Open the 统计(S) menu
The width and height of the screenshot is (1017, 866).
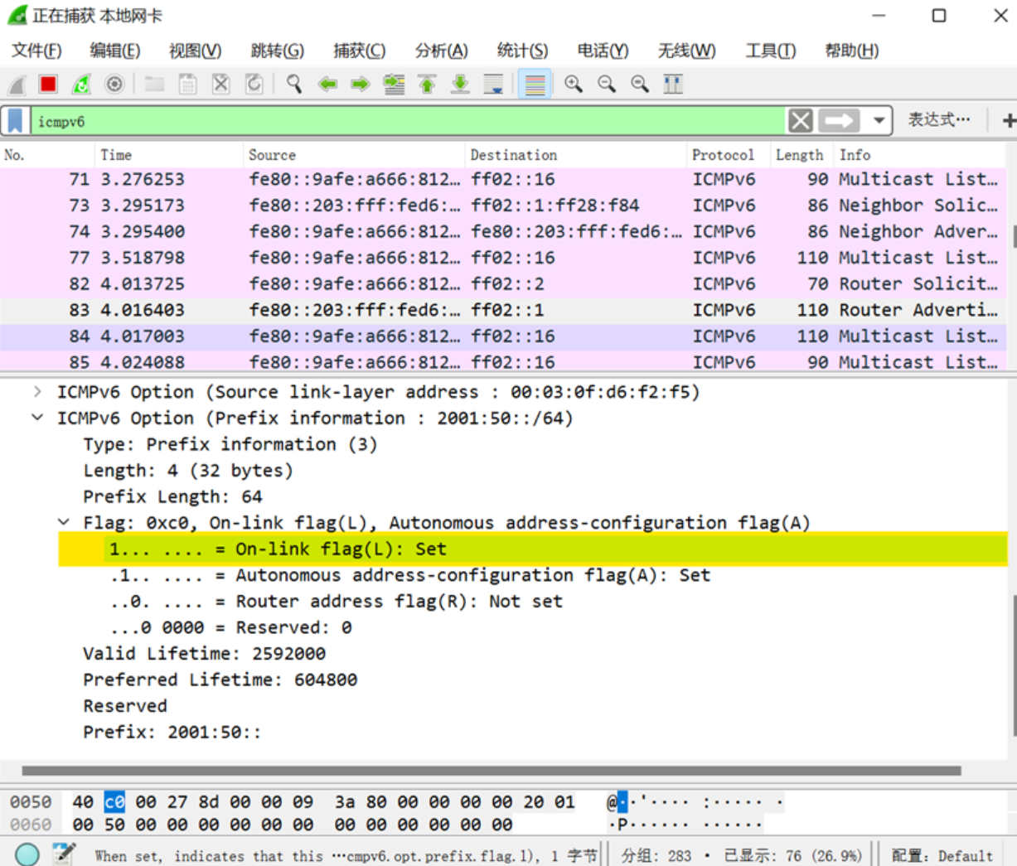pyautogui.click(x=522, y=51)
